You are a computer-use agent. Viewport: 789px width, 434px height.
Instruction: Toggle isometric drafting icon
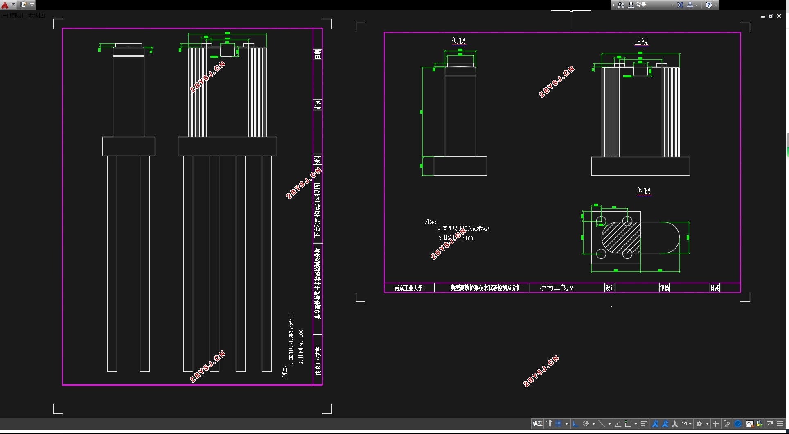point(602,424)
